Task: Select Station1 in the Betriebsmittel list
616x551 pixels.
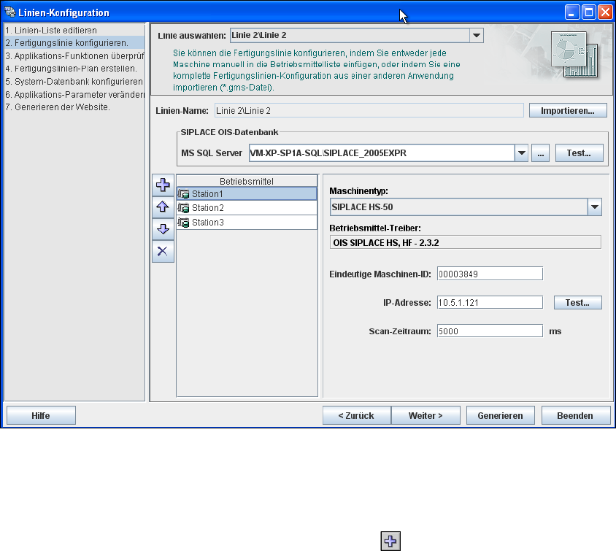Action: (x=247, y=193)
